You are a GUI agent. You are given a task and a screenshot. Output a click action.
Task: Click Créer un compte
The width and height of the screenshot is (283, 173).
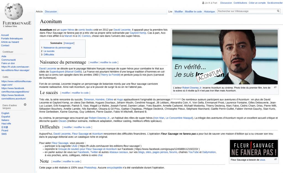point(257,3)
